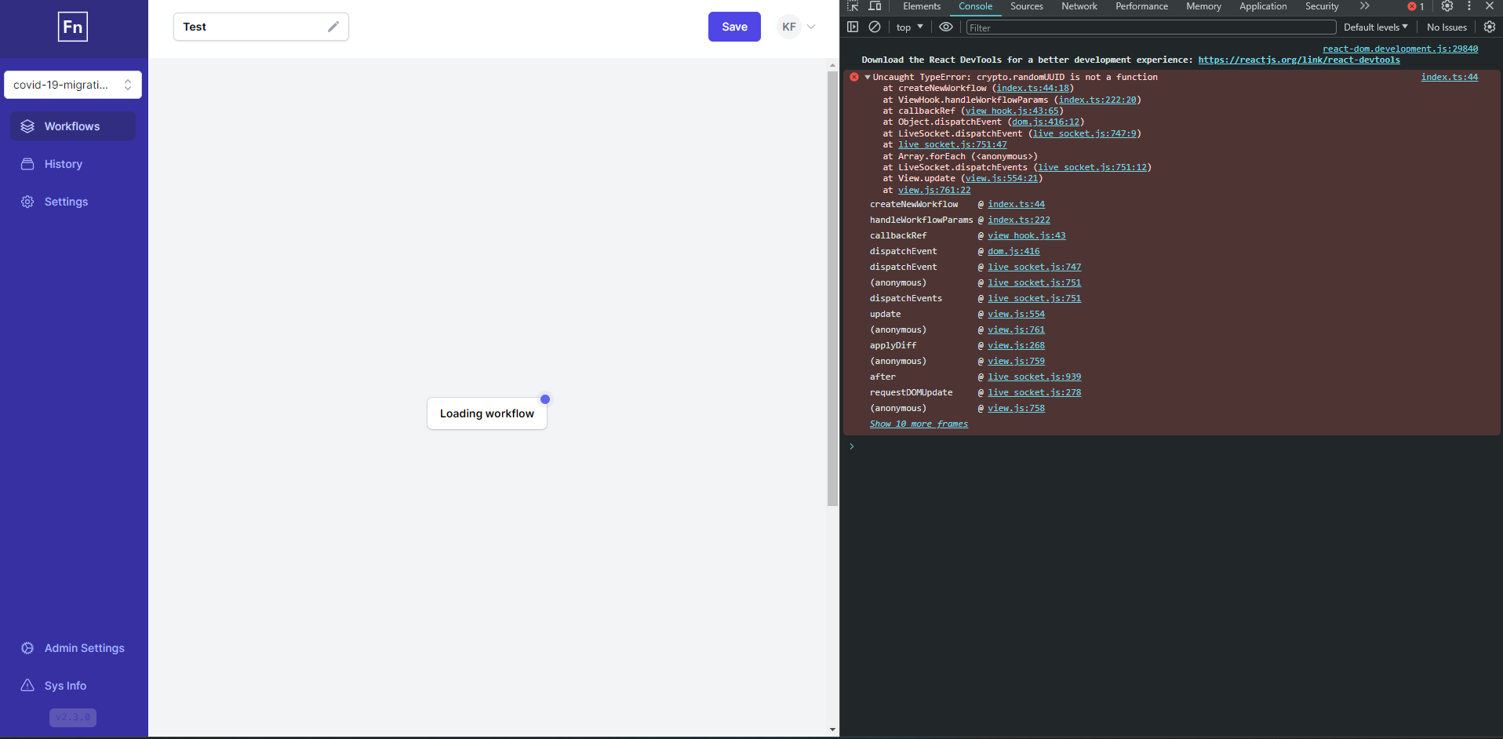Open Settings via sidebar gear icon

coord(28,202)
